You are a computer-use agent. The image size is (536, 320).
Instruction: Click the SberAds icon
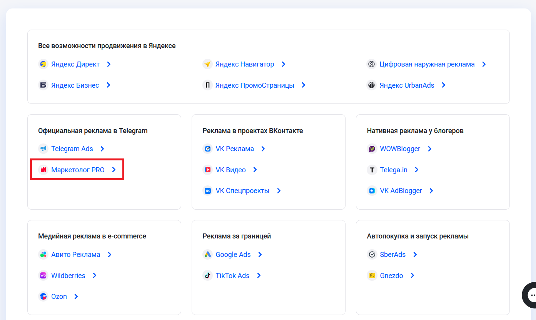pos(372,254)
